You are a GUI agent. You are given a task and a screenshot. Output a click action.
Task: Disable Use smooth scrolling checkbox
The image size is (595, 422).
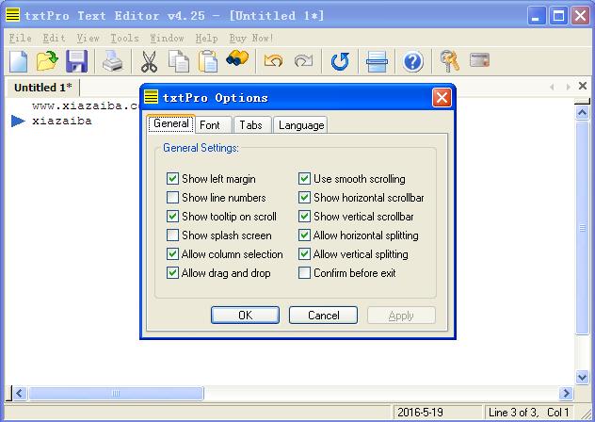point(304,179)
